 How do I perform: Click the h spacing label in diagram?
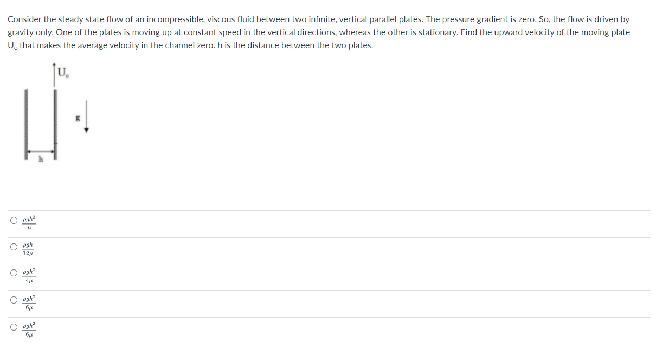click(x=40, y=159)
